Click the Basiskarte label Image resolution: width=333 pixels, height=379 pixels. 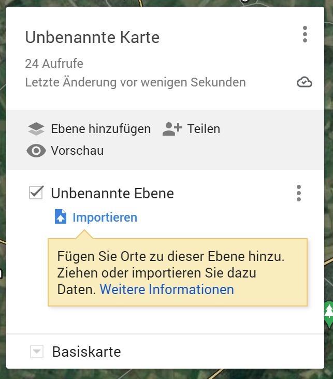point(86,352)
